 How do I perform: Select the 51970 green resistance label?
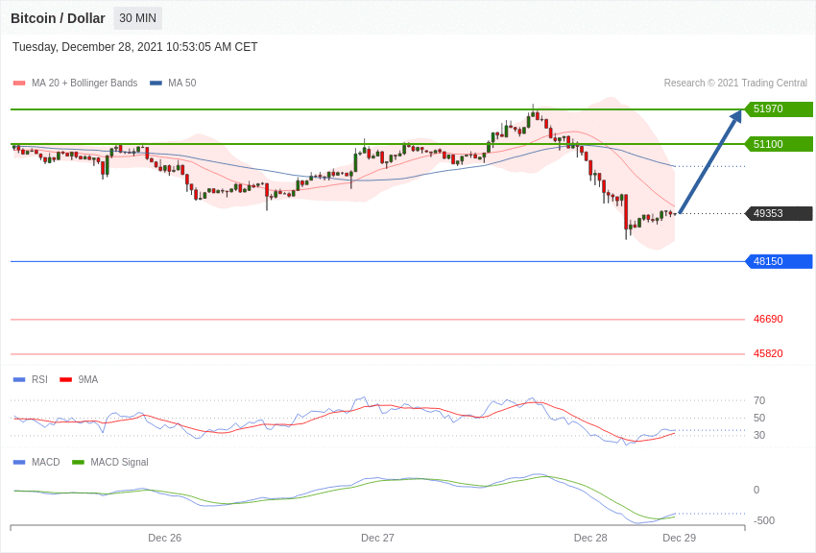(779, 108)
